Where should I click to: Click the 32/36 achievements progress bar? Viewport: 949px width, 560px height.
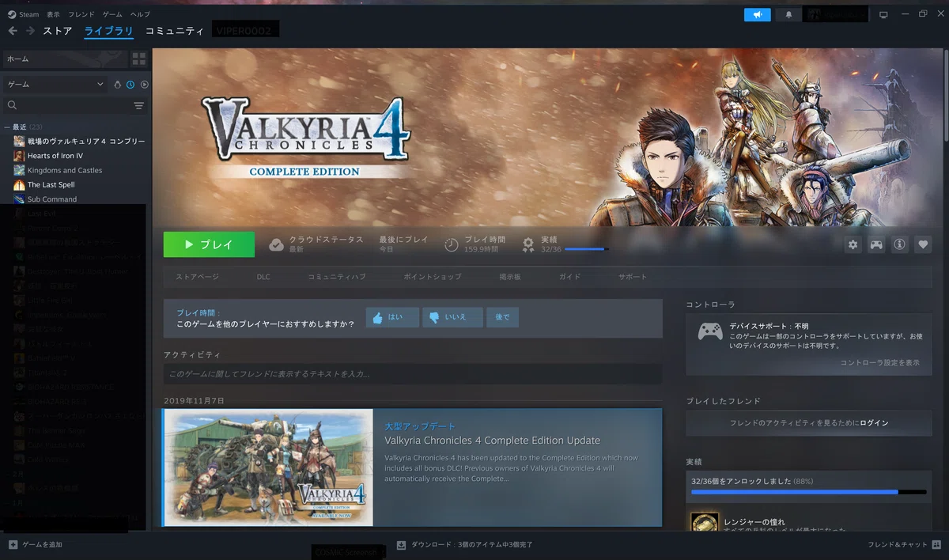click(x=808, y=492)
